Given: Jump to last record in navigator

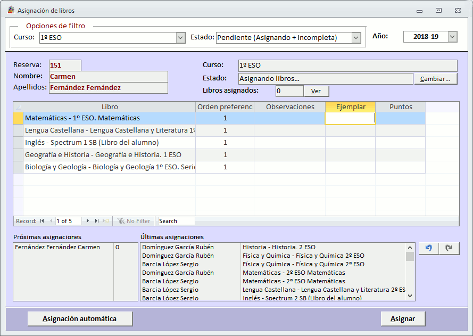Looking at the screenshot, I should point(97,221).
